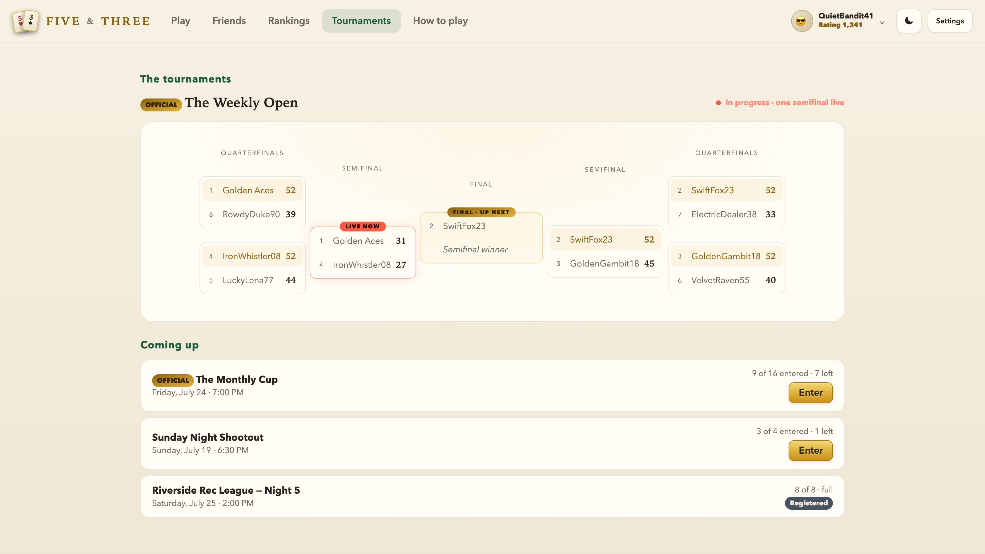
Task: Open the live semifinal IronWhistler08 row scoring 27
Action: [363, 265]
